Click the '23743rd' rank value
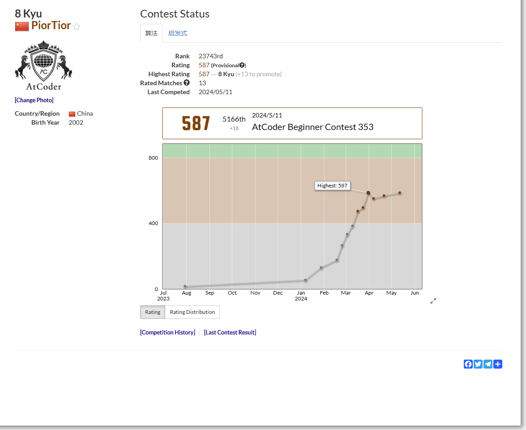The image size is (526, 430). (x=211, y=56)
